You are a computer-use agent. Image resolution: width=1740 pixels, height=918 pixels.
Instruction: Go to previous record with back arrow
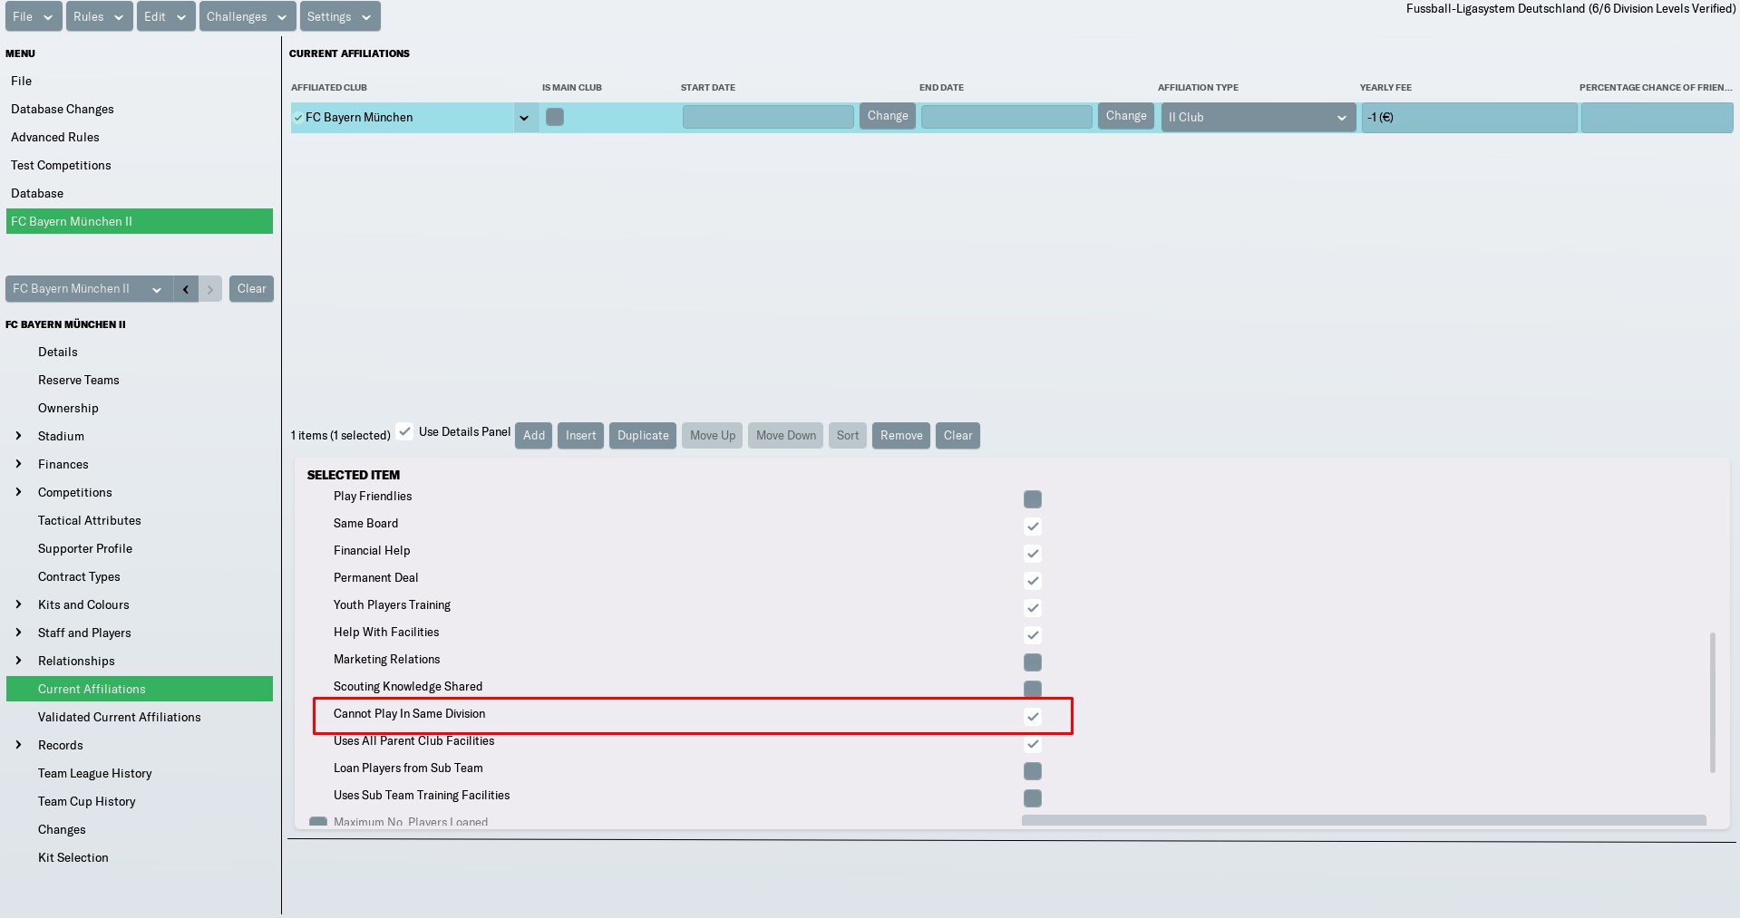pos(186,289)
